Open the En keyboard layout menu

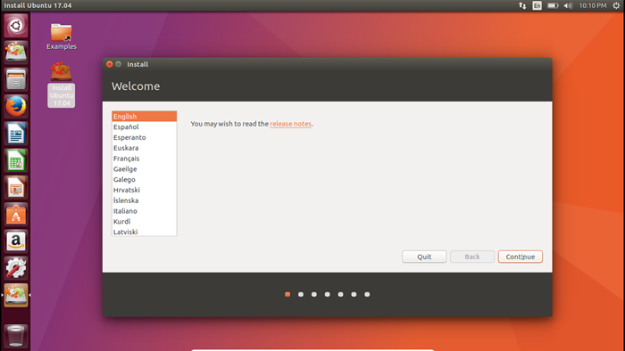(537, 5)
